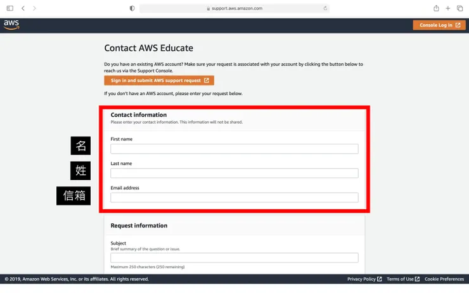This screenshot has height=293, width=469.
Task: Click the privacy shield icon
Action: coord(132,8)
